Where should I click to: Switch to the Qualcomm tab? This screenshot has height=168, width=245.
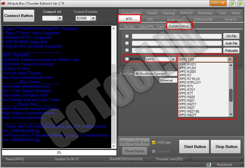174,19
